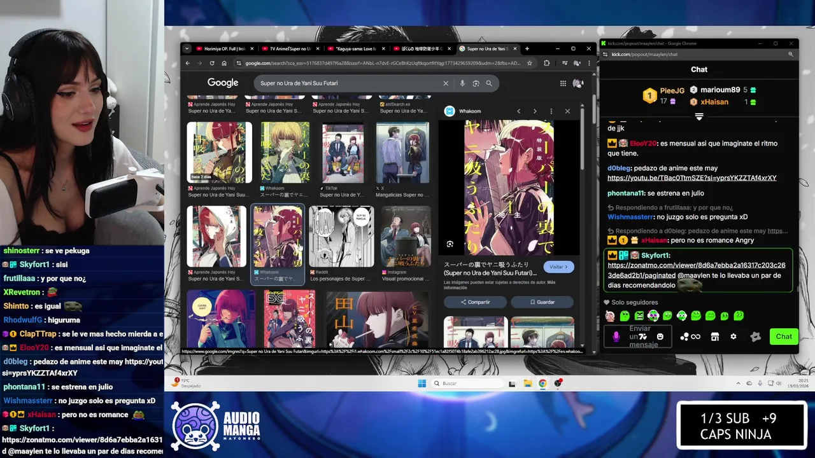Search by image with Google Lens icon
Screen dimensions: 815x458
(476, 83)
